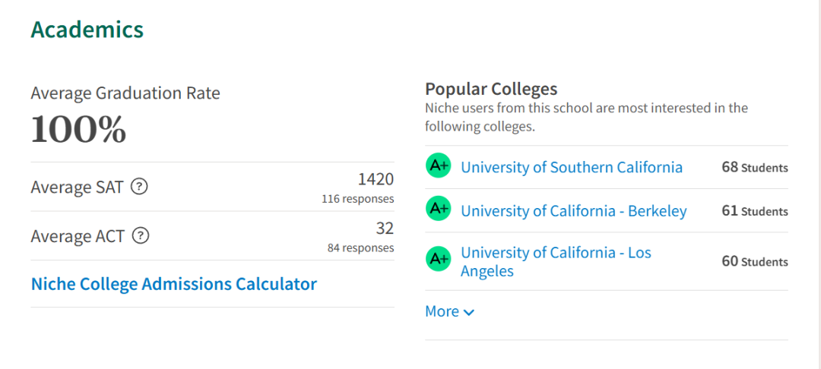Screen dimensions: 821x369
Task: Expand the More colleges list
Action: coord(450,311)
